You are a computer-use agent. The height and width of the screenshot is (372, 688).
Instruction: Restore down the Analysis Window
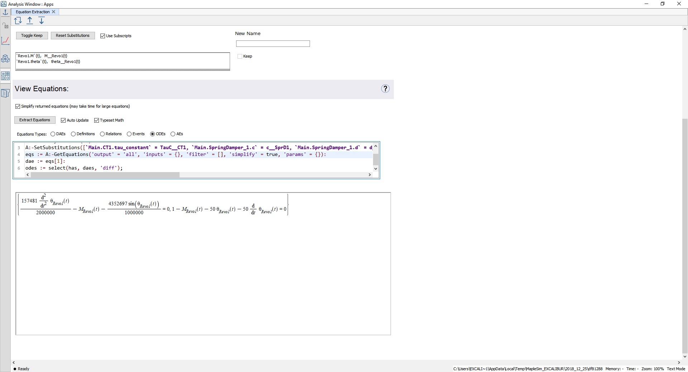663,4
